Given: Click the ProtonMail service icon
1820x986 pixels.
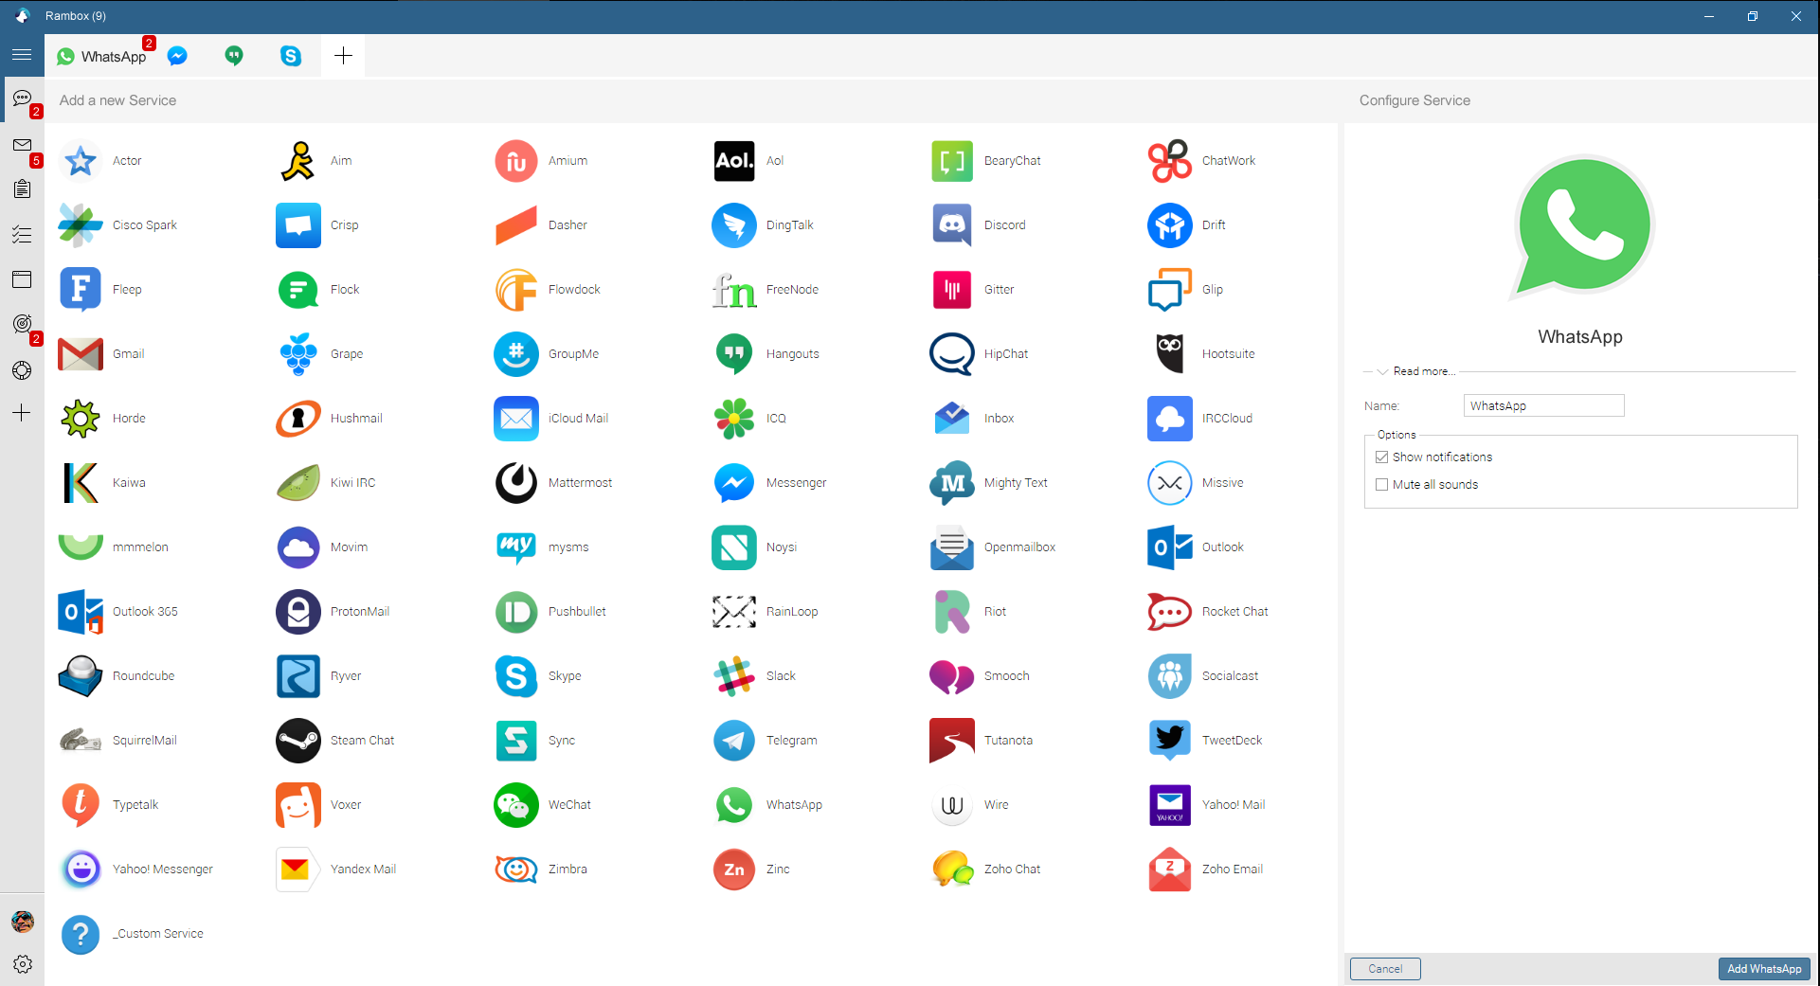Looking at the screenshot, I should tap(298, 612).
